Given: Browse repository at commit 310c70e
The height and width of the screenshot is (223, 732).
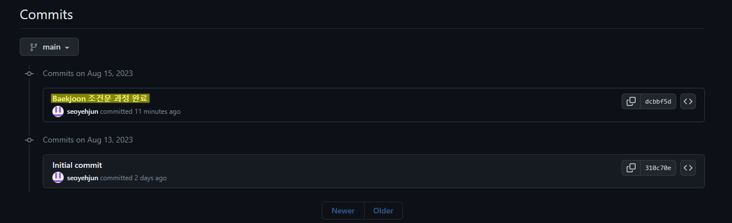Looking at the screenshot, I should click(x=687, y=168).
